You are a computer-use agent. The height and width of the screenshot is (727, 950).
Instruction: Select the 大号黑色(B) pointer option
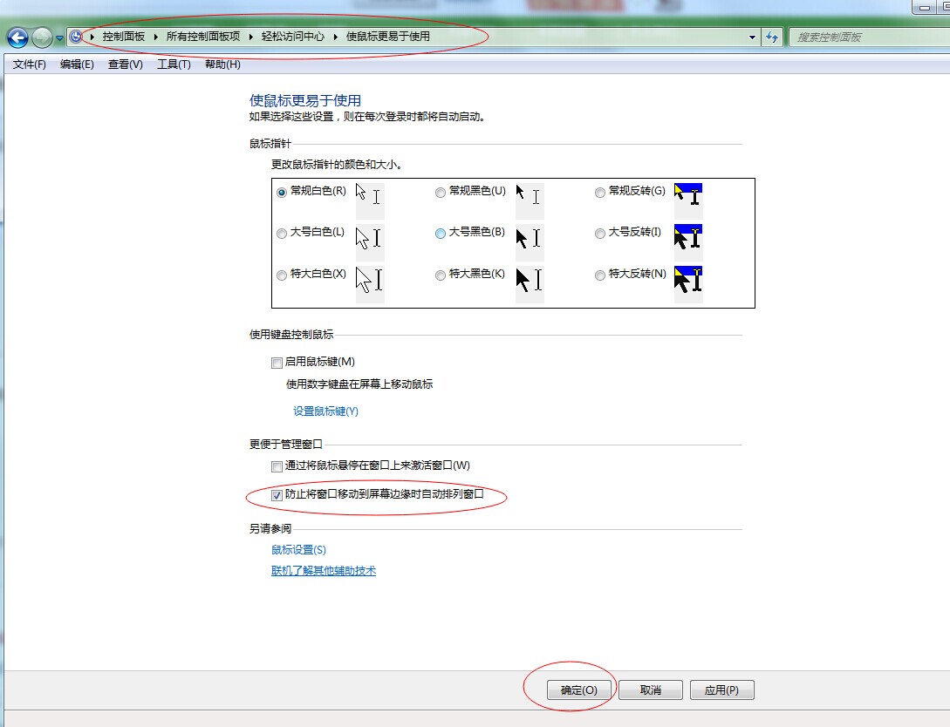pos(440,234)
